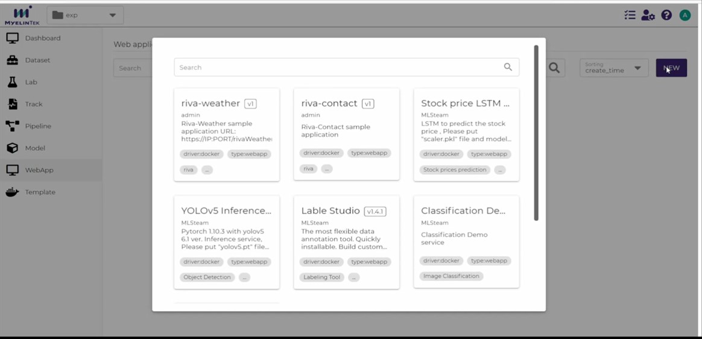Click the green A user avatar
The width and height of the screenshot is (702, 339).
[685, 15]
